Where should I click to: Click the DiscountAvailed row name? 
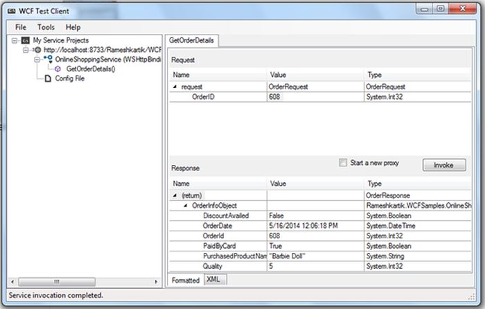point(226,216)
